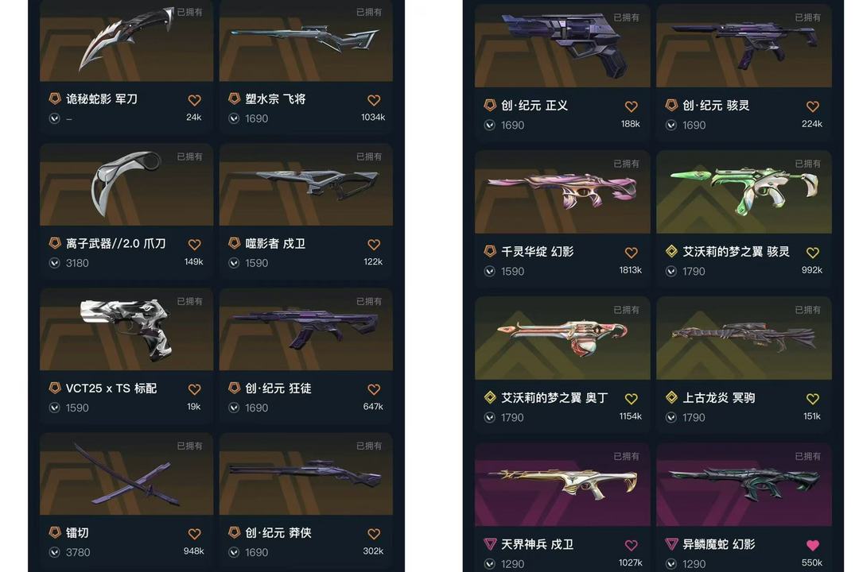Click VP coin icon under VCT25 x TS 标配
The height and width of the screenshot is (572, 859).
(x=55, y=408)
